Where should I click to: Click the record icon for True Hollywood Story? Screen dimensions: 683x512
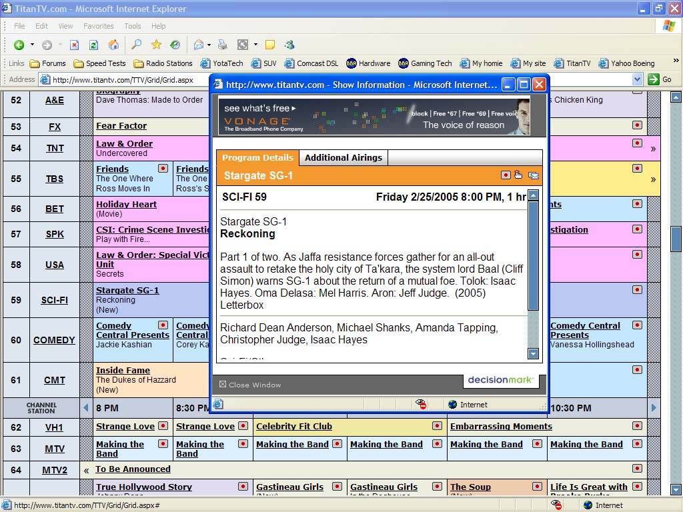pyautogui.click(x=243, y=486)
